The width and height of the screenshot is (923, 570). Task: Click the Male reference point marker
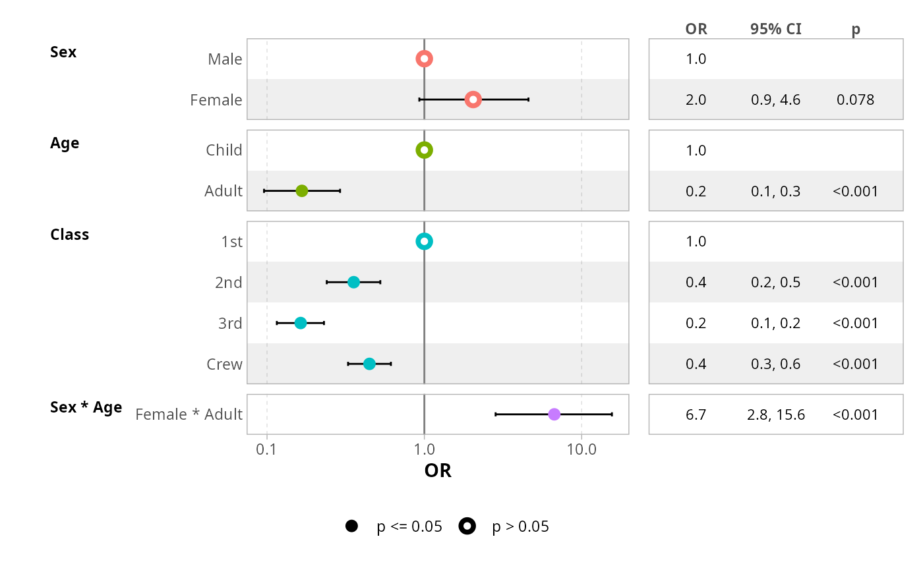(x=424, y=59)
